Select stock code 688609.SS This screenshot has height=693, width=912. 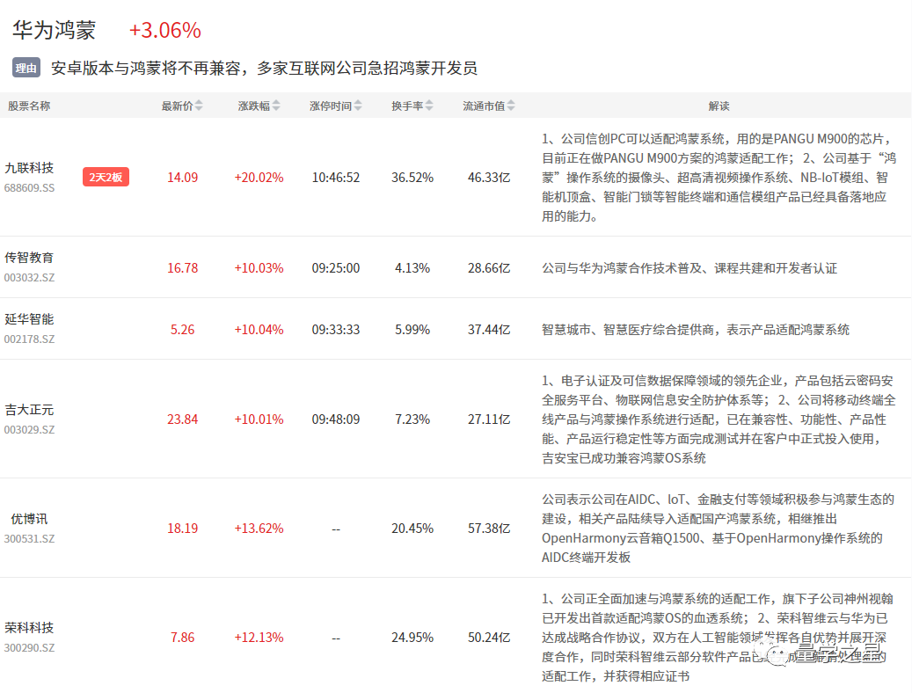[30, 188]
